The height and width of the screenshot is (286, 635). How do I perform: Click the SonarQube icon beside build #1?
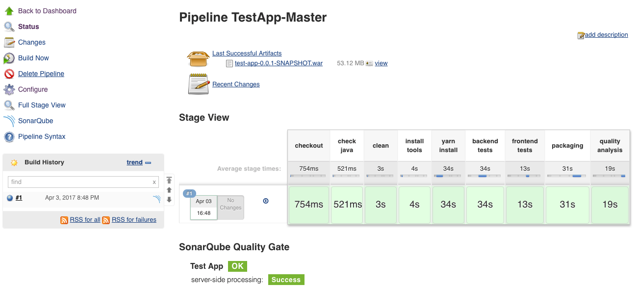coord(156,198)
